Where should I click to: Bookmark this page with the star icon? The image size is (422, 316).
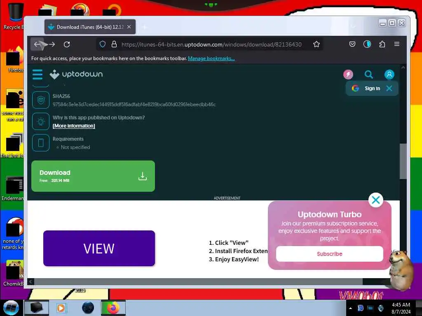[316, 44]
